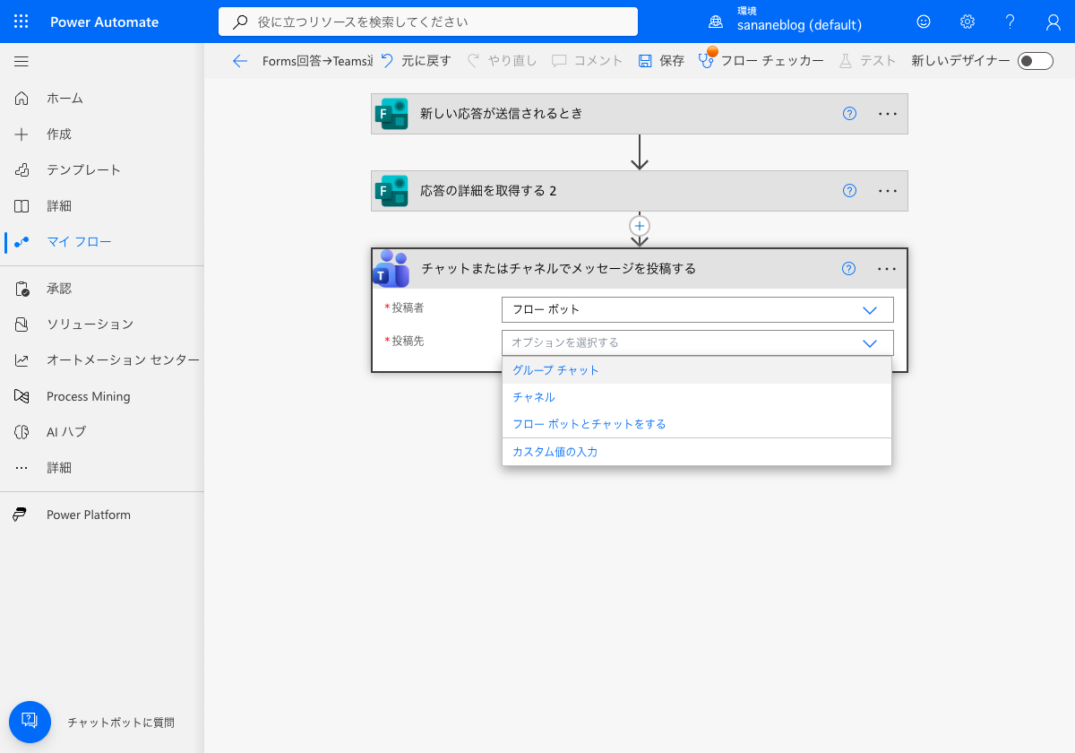Screen dimensions: 1075x753
Task: Click チャットボットに質問 label
Action: pyautogui.click(x=121, y=723)
